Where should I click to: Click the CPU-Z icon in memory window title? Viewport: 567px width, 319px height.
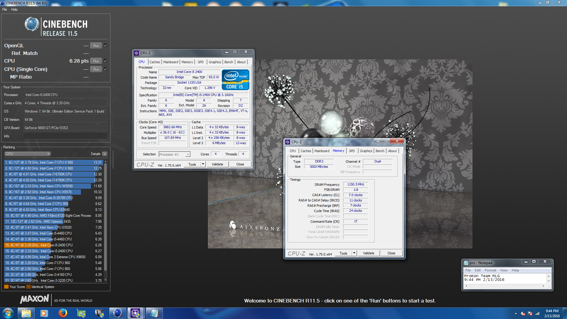coord(288,142)
